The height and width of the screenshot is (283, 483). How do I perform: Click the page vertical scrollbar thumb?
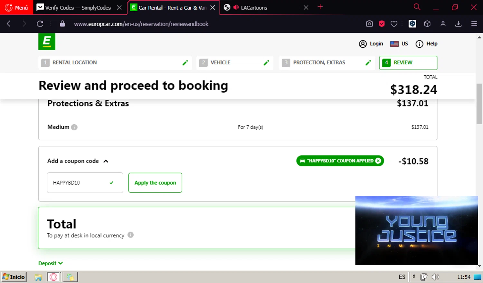479,104
